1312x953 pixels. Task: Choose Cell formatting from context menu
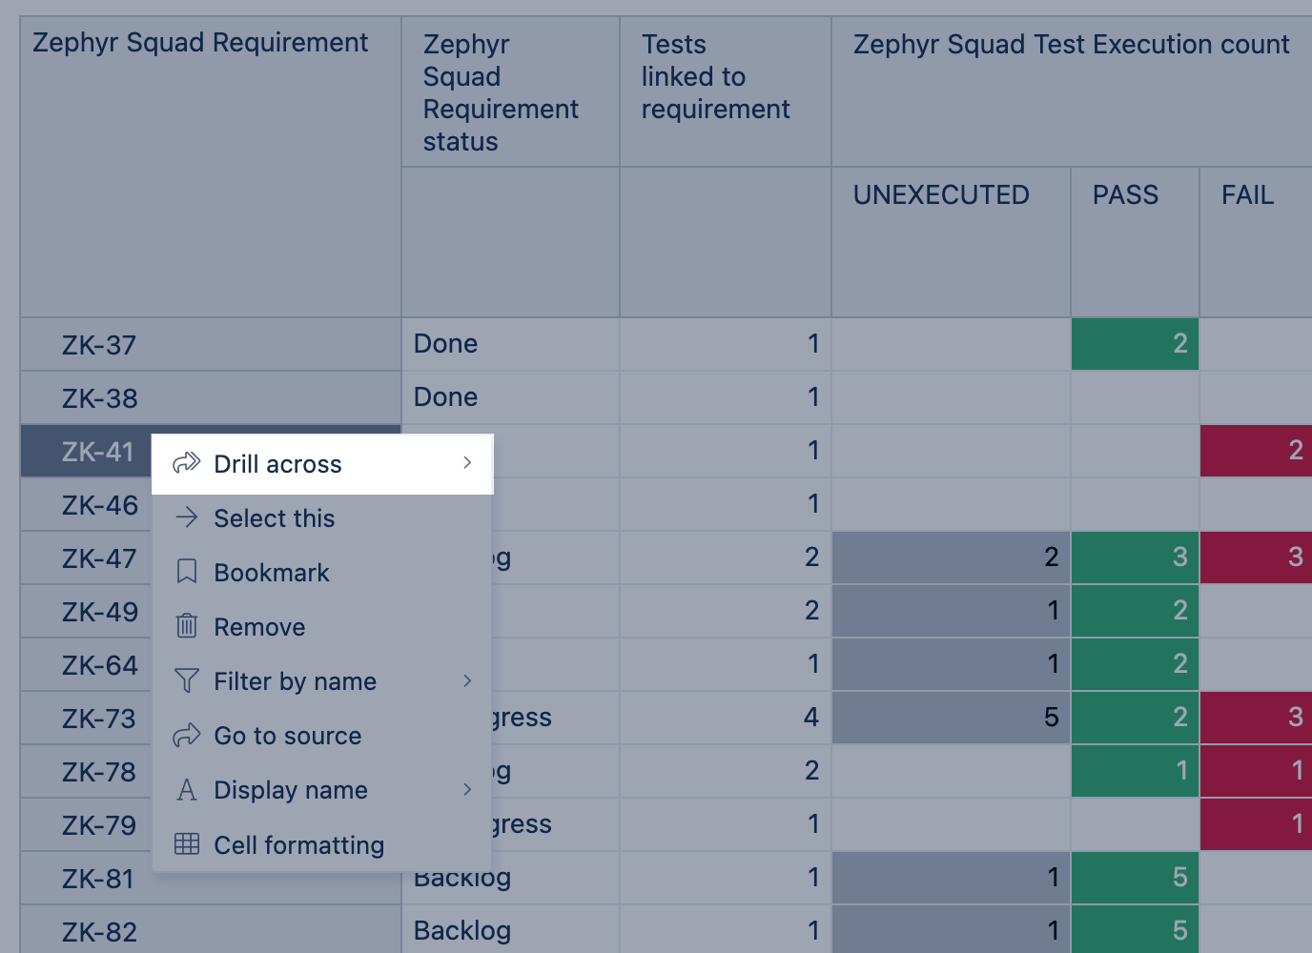point(298,845)
